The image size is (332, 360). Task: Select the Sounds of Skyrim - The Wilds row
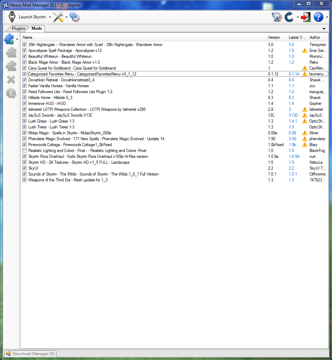(x=174, y=174)
